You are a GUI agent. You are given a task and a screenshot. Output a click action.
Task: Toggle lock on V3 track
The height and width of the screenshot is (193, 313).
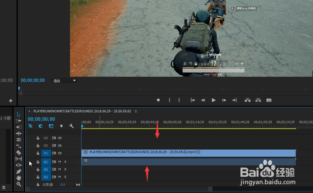(38, 138)
